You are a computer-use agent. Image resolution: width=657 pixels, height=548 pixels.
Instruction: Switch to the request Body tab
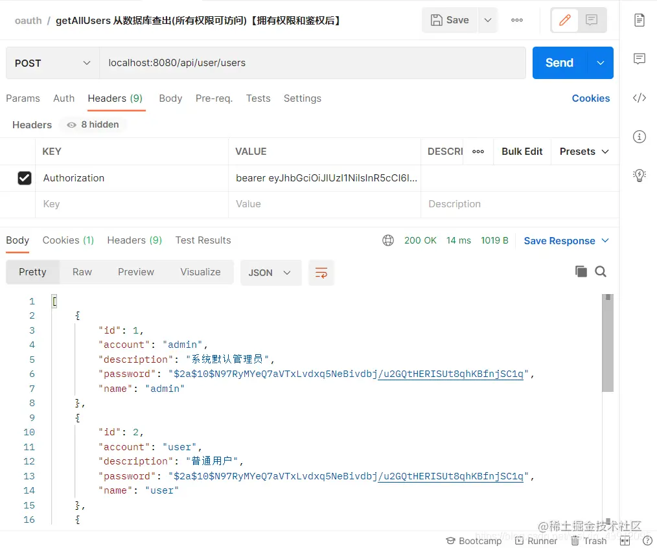point(170,98)
